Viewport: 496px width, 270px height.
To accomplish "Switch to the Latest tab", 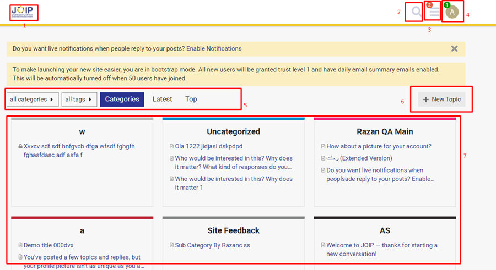I will (162, 100).
